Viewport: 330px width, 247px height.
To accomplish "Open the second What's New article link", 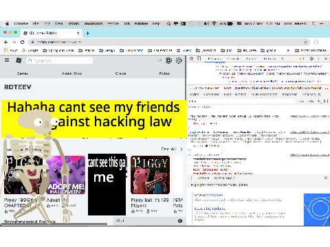I will point(210,209).
